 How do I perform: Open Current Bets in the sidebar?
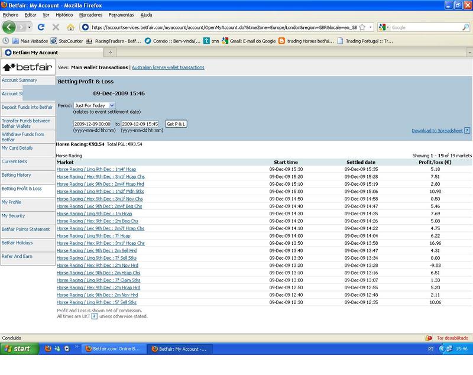tap(14, 161)
